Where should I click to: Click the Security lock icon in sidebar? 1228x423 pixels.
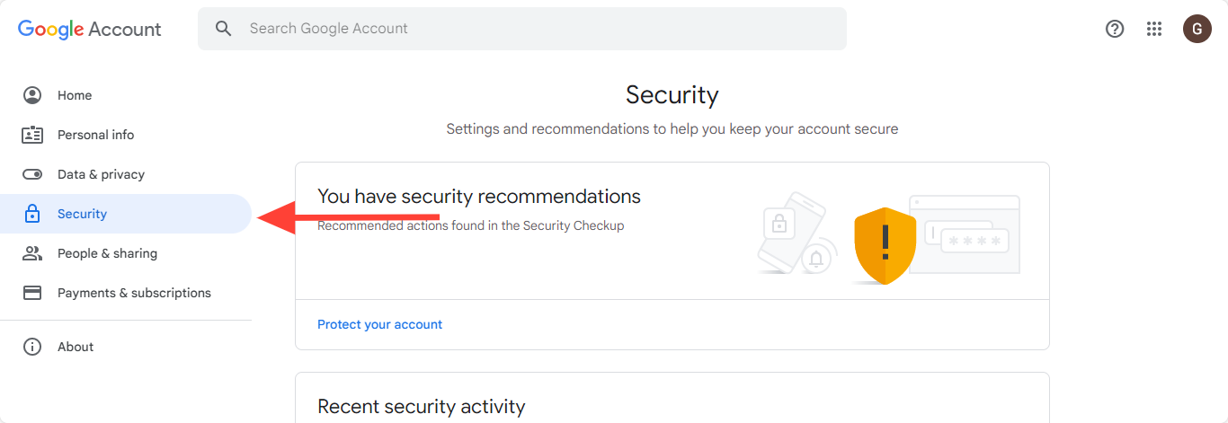pyautogui.click(x=32, y=214)
